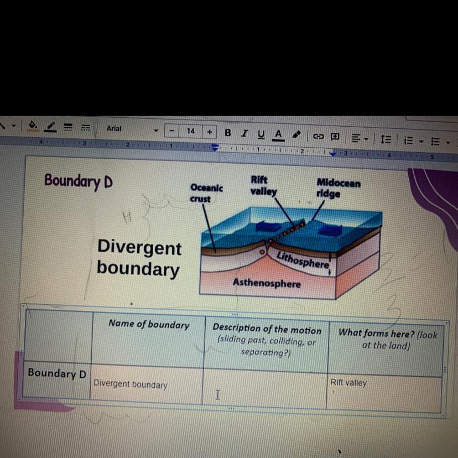The image size is (458, 458).
Task: Apply the numbered list
Action: pyautogui.click(x=408, y=140)
